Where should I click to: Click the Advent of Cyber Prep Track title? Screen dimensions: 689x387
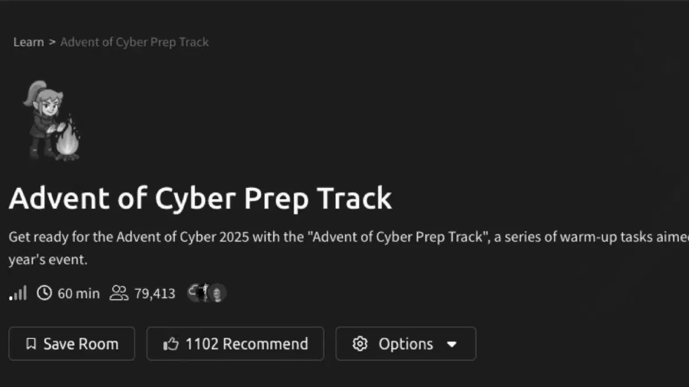point(200,198)
